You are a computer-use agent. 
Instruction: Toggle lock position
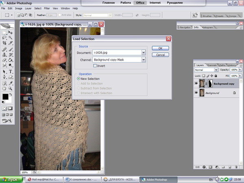[211, 76]
